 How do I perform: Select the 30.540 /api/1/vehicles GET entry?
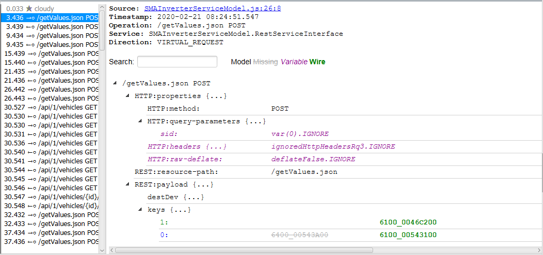click(50, 152)
